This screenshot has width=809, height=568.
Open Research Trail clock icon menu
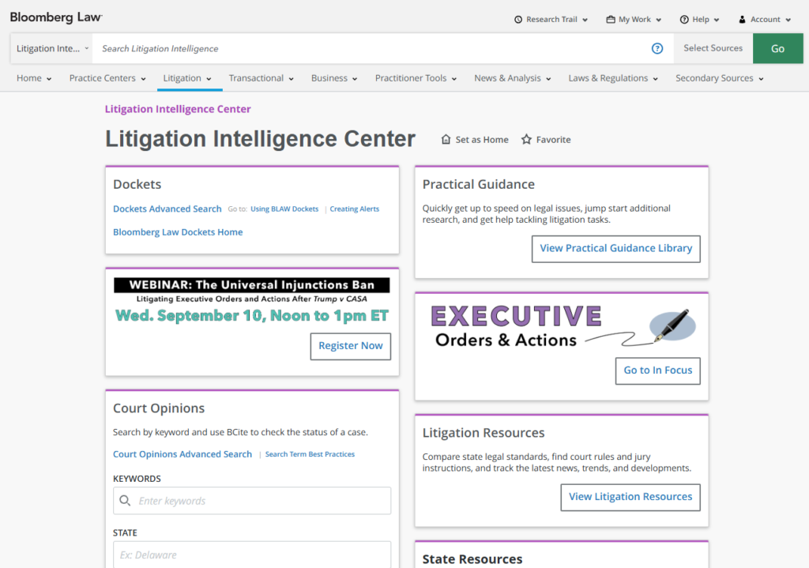point(518,20)
